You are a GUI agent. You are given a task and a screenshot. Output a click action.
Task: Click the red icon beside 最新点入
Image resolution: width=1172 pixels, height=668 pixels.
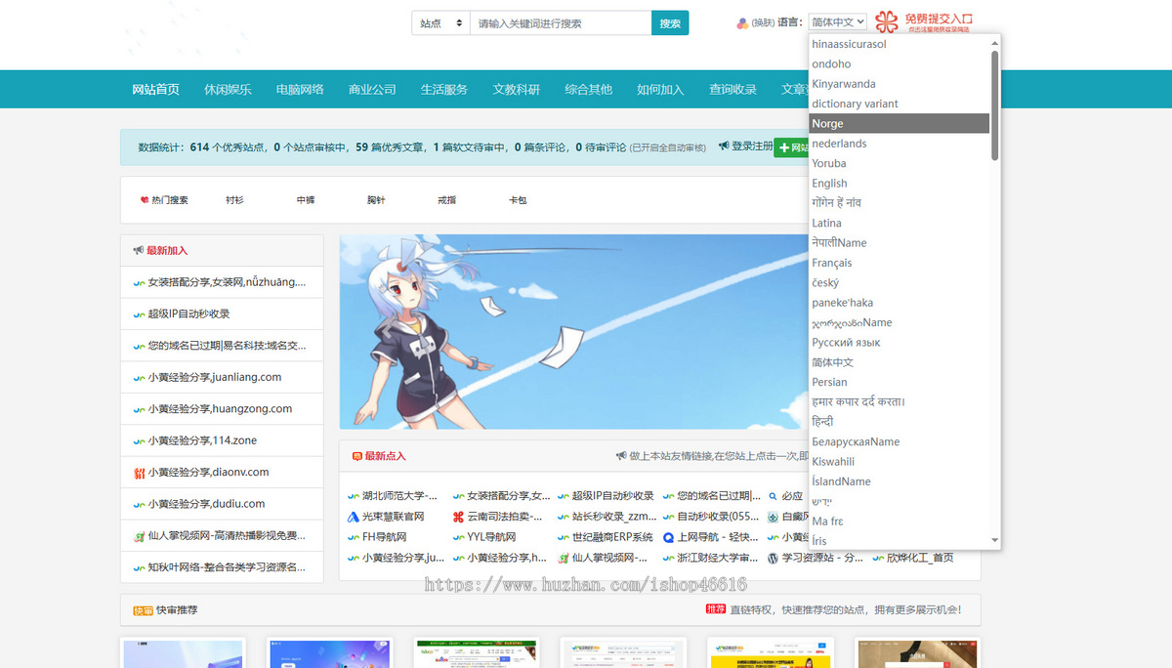[357, 456]
